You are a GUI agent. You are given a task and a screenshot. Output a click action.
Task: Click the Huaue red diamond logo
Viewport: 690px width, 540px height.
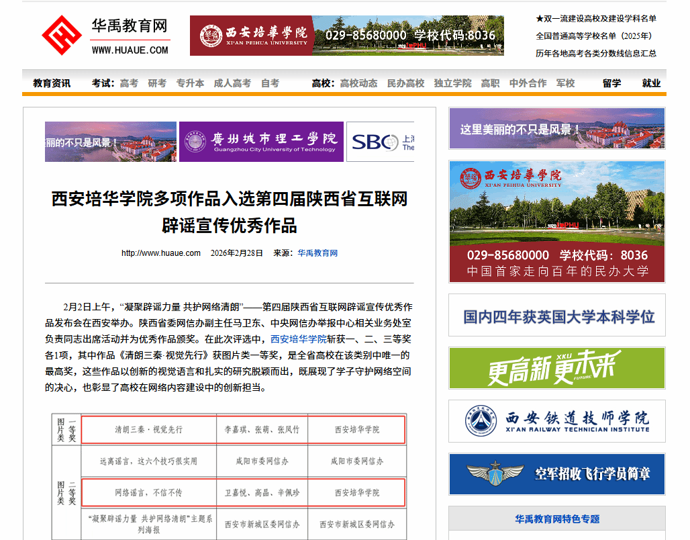click(62, 36)
